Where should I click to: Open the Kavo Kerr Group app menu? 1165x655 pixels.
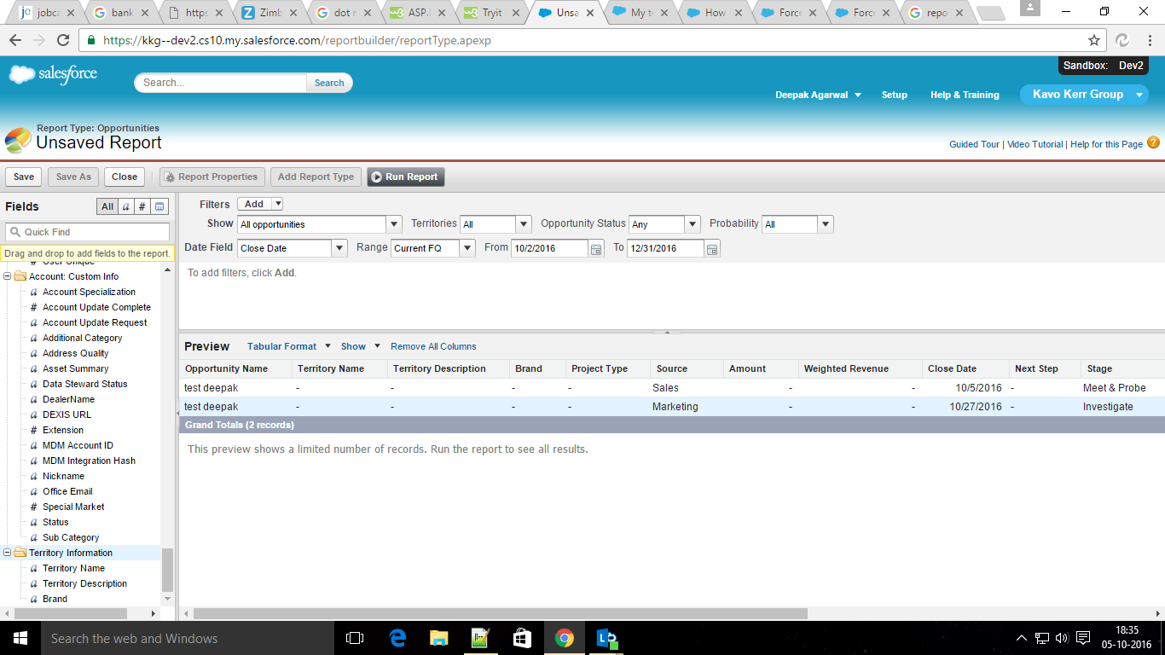[x=1084, y=95]
